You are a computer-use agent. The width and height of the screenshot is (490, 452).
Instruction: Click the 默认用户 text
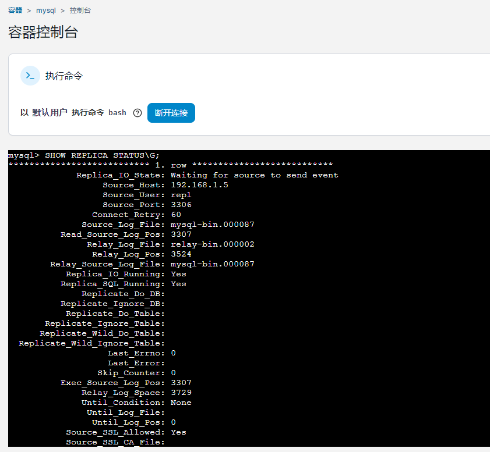pyautogui.click(x=50, y=113)
